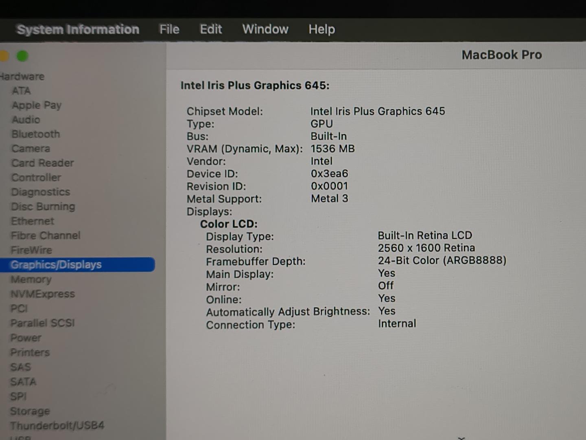The width and height of the screenshot is (586, 440).
Task: Click the Revision ID value '0x0001'
Action: (330, 186)
